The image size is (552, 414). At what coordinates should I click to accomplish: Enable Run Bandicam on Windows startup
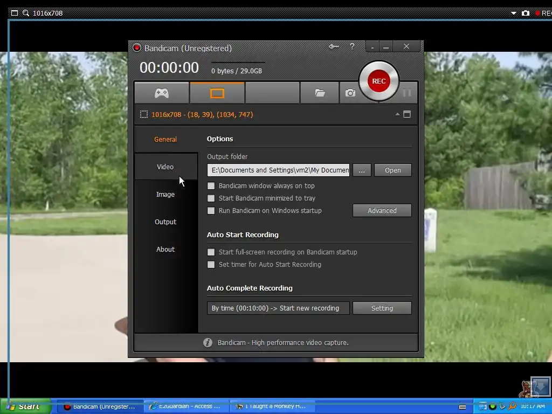tap(211, 211)
